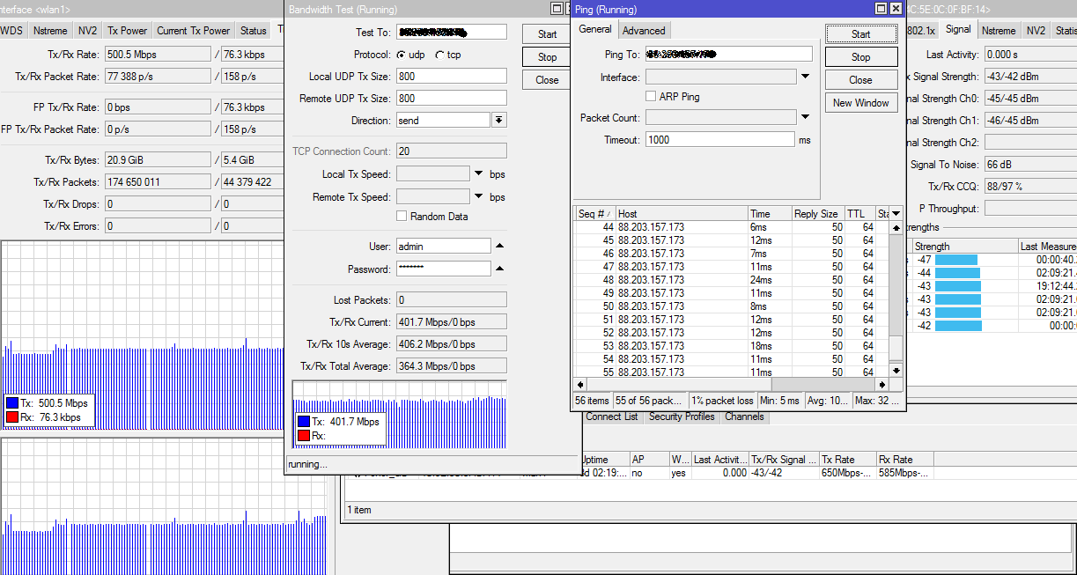Click the blue Tx legend square in Bandwidth Test
This screenshot has height=575, width=1077.
(303, 422)
